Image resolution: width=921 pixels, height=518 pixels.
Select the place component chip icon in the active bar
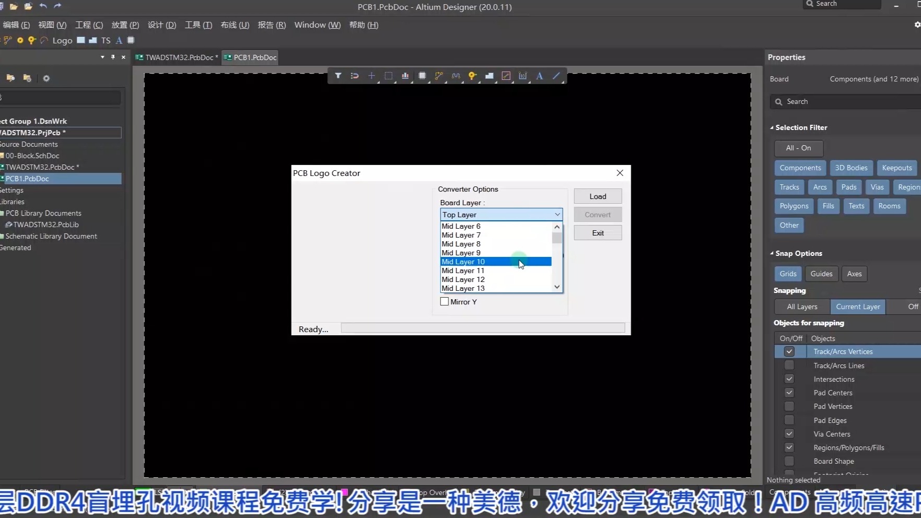(422, 76)
